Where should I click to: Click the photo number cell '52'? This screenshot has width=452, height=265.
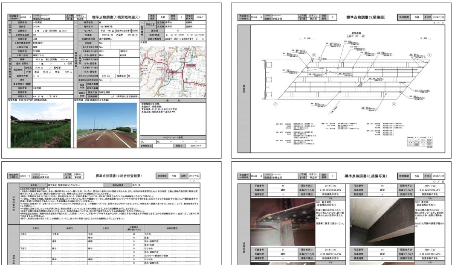pos(382,250)
